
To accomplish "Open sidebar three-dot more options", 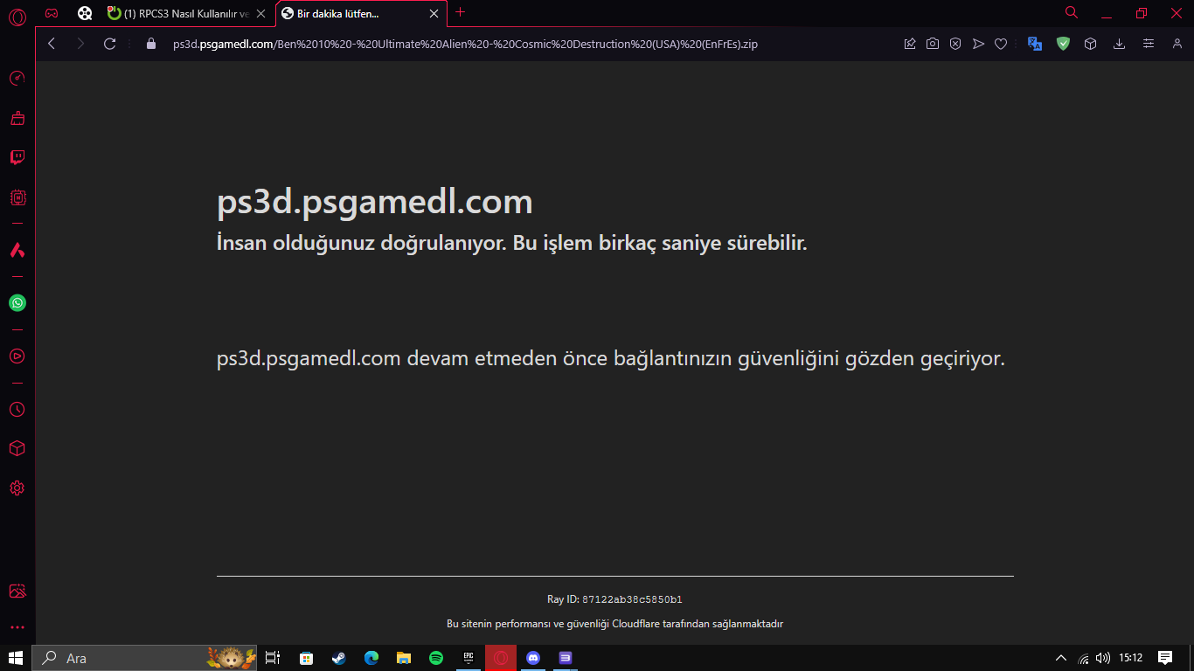I will [17, 627].
